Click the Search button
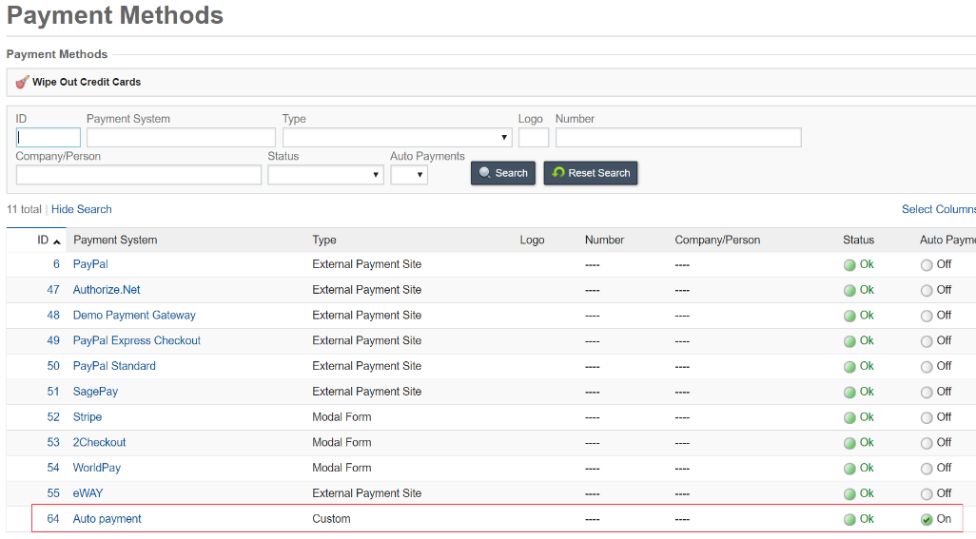 tap(503, 173)
